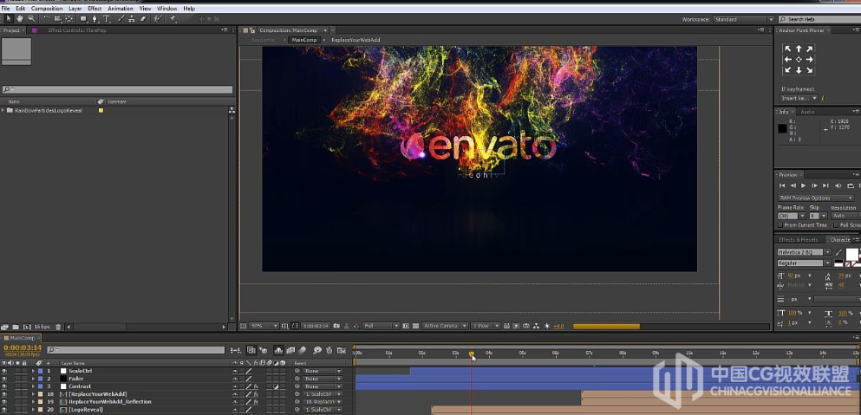Click the Play button in Preview panel
This screenshot has height=415, width=861.
tap(804, 185)
